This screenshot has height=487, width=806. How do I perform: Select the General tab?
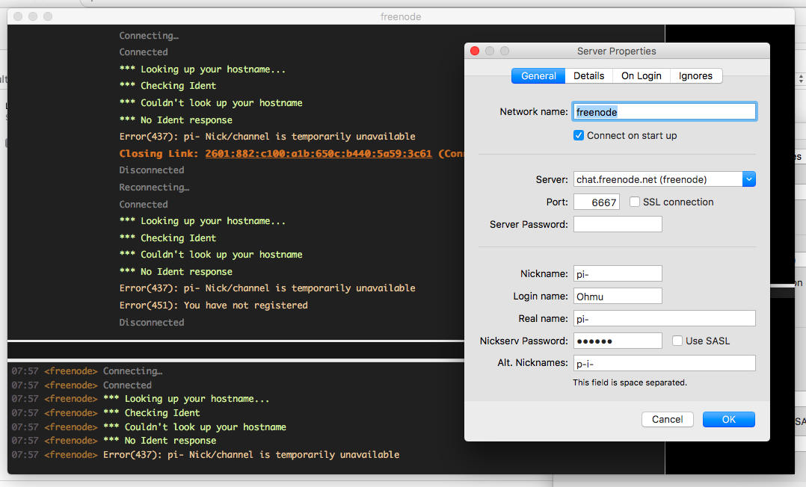point(538,76)
